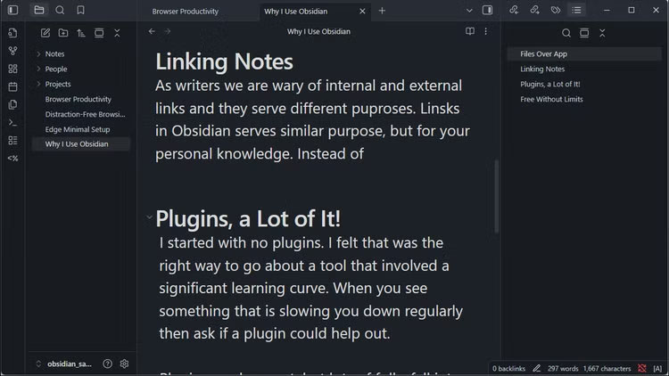Click the red sync status icon

point(641,368)
